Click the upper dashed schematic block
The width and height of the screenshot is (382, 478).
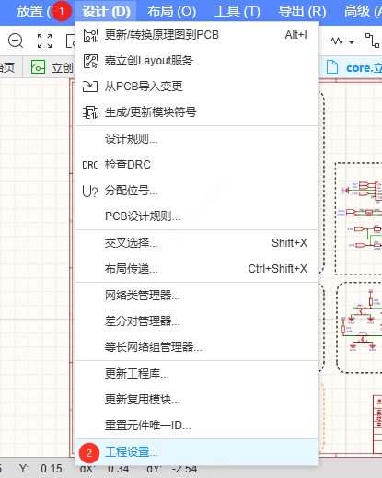358,218
